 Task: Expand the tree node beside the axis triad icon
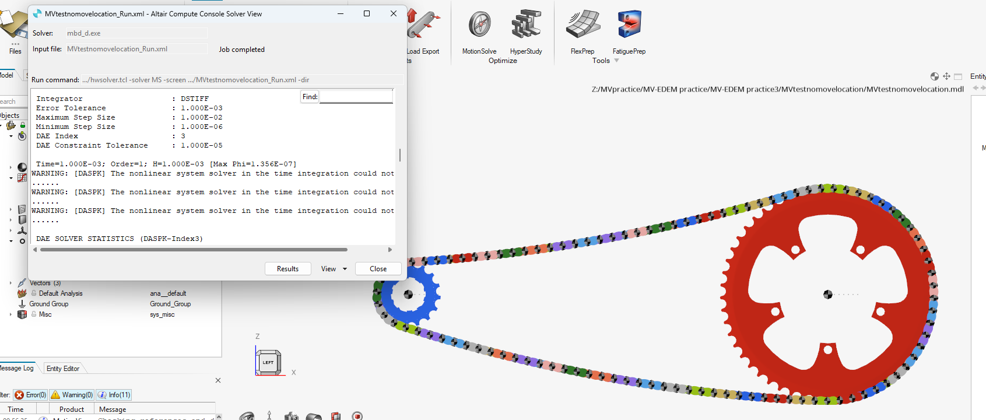[x=10, y=230]
